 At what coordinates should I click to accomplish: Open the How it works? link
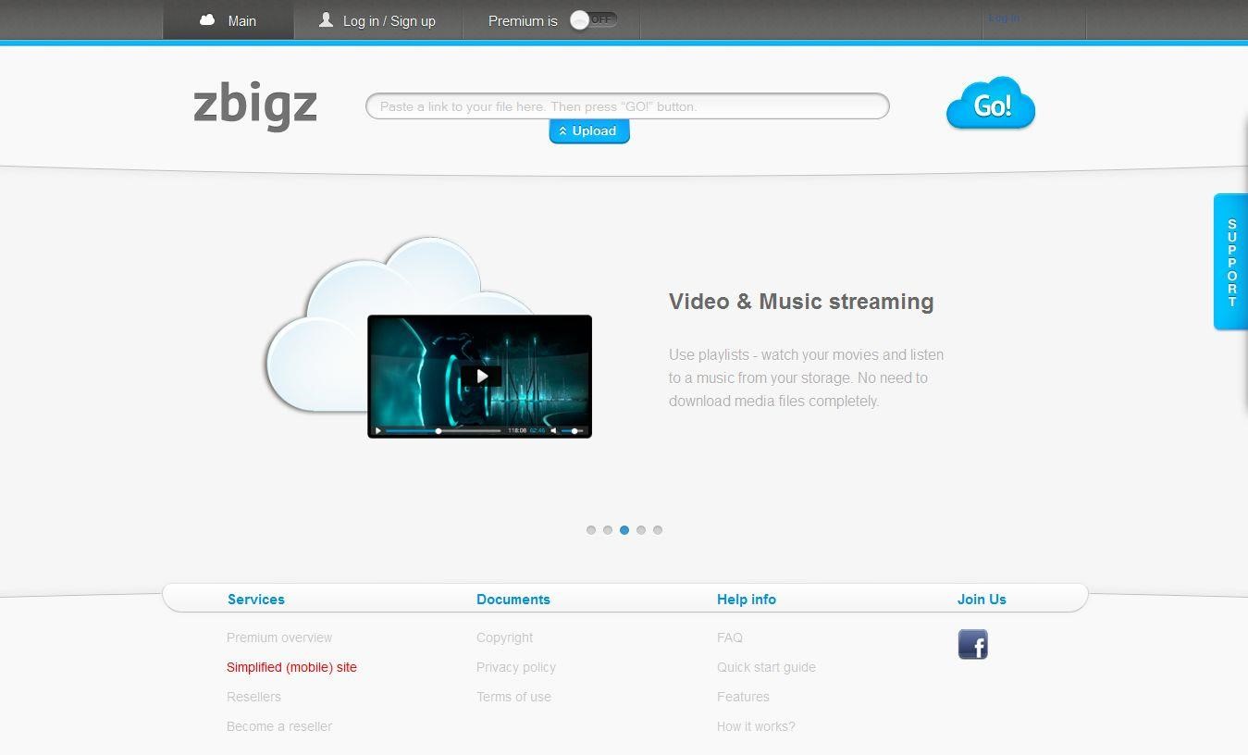(x=756, y=726)
